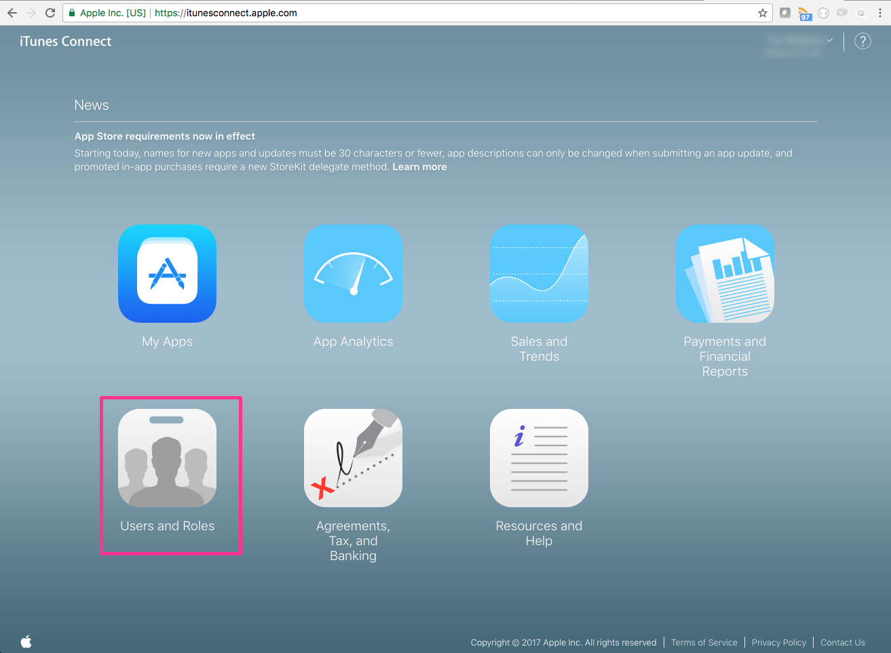Click the iTunes Connect title
This screenshot has height=653, width=891.
tap(65, 41)
